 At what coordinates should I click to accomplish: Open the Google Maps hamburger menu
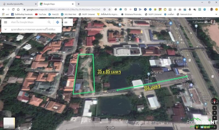pos(5,22)
